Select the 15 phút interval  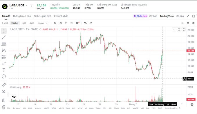tap(15, 23)
